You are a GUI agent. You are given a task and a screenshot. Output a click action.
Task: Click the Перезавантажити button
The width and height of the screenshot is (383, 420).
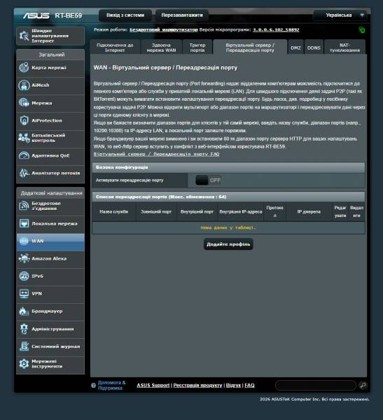point(182,15)
